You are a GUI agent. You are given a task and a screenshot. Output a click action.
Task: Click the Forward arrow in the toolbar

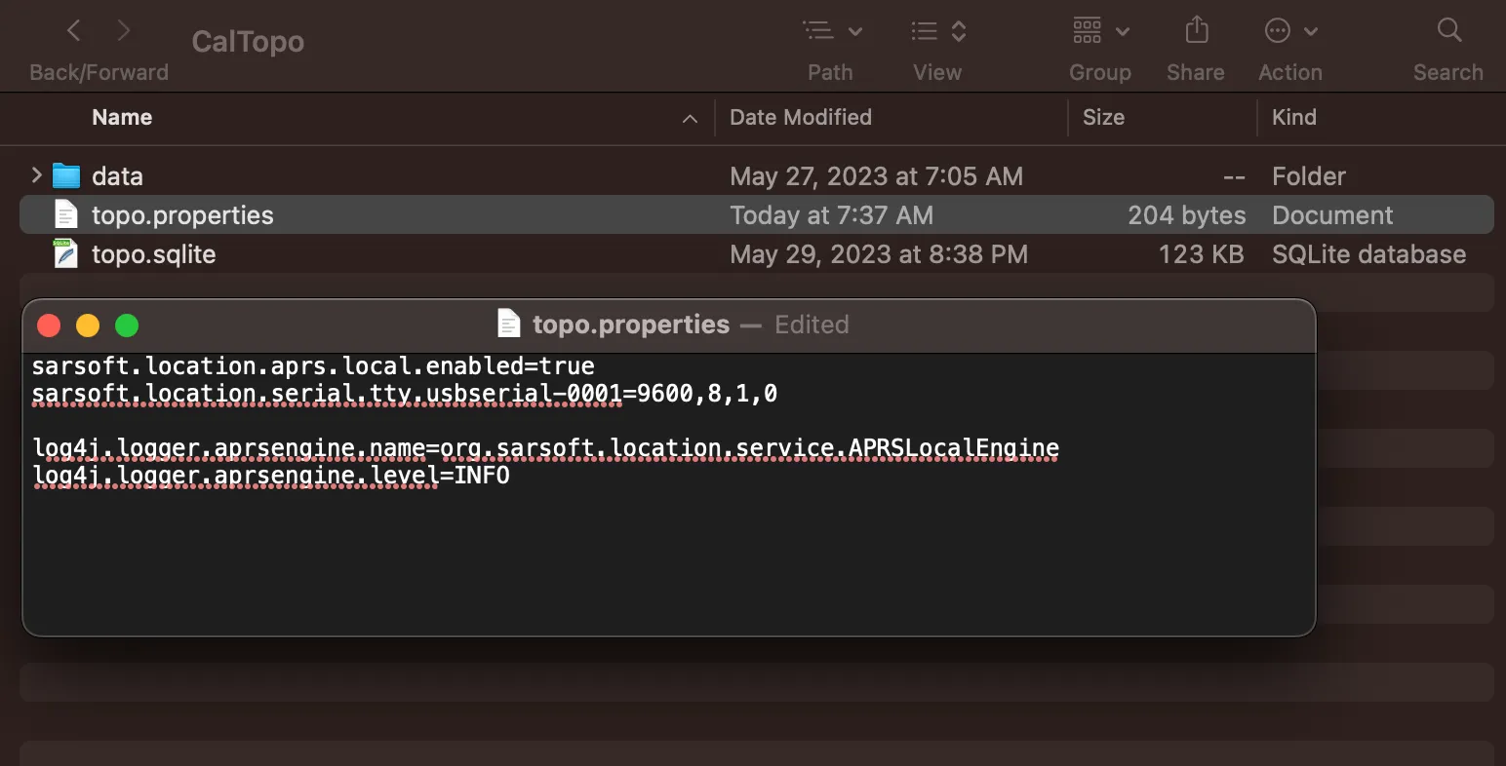124,31
